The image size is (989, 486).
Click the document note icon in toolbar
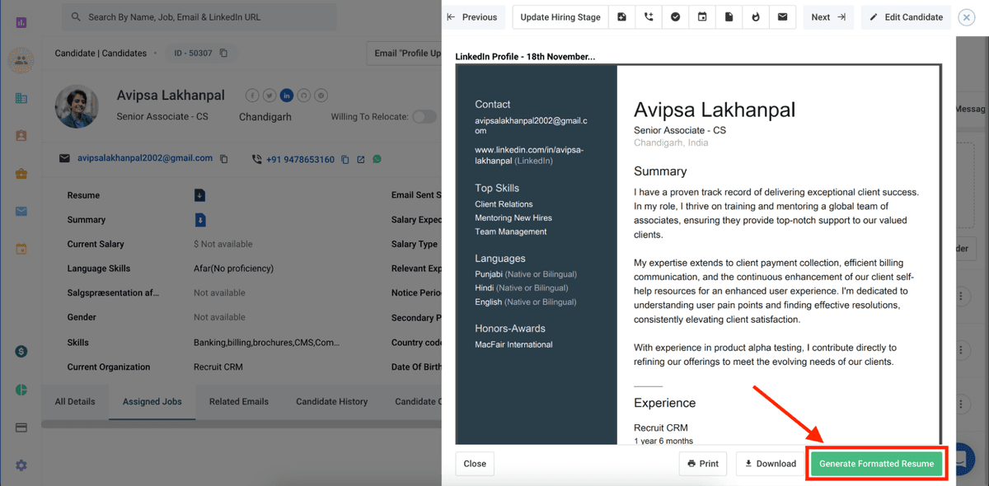(729, 17)
